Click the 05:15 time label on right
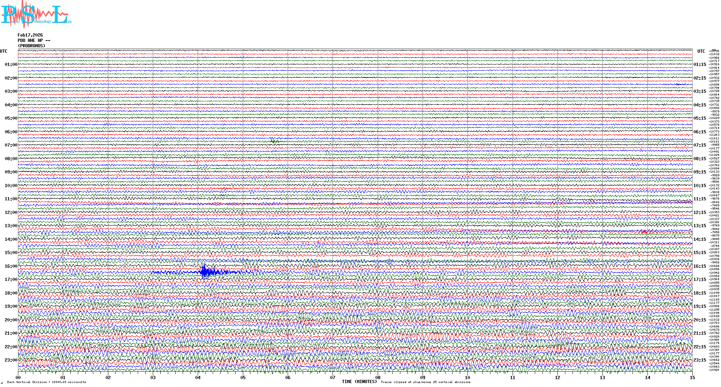This screenshot has height=387, width=721. click(699, 118)
